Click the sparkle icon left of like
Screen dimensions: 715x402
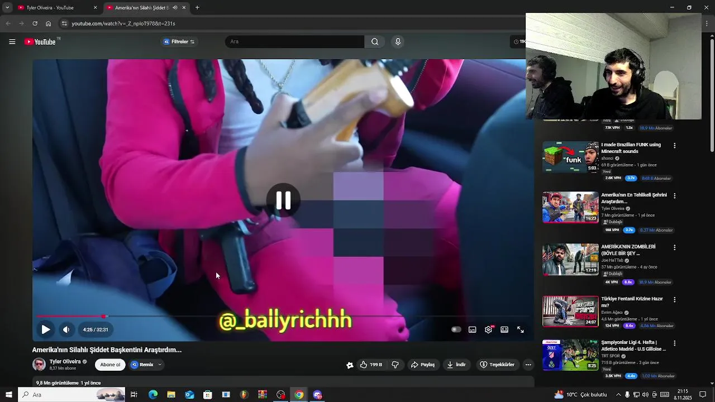click(x=350, y=365)
